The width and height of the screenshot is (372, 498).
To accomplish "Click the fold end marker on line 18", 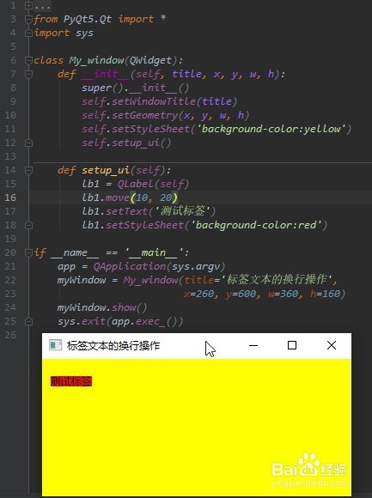I will 28,225.
